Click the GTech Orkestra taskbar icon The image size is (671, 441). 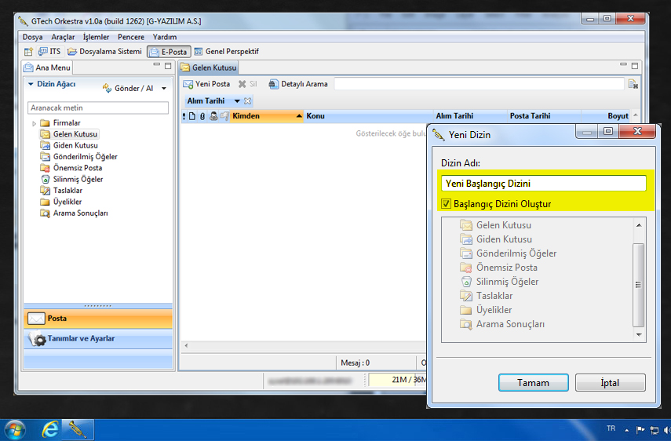pos(78,430)
